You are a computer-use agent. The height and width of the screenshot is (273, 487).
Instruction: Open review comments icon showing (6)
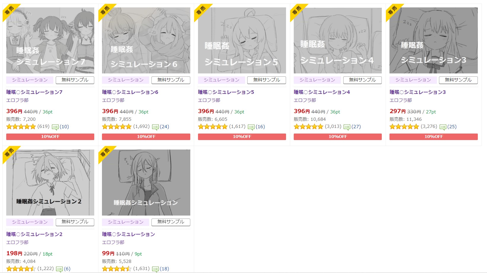click(59, 269)
